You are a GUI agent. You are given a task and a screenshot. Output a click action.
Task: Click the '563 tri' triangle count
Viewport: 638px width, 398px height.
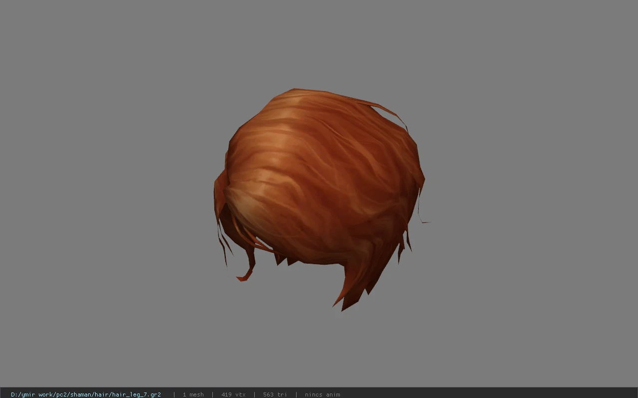click(x=275, y=395)
